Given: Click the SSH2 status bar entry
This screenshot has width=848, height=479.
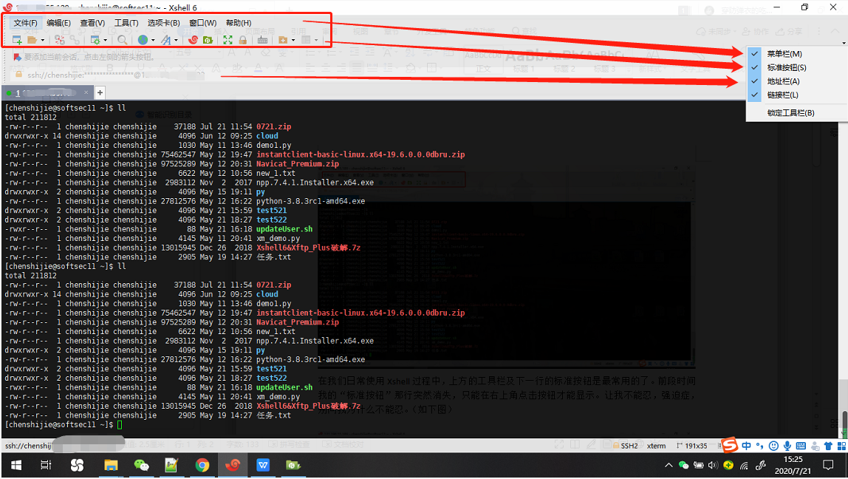Looking at the screenshot, I should click(x=625, y=446).
